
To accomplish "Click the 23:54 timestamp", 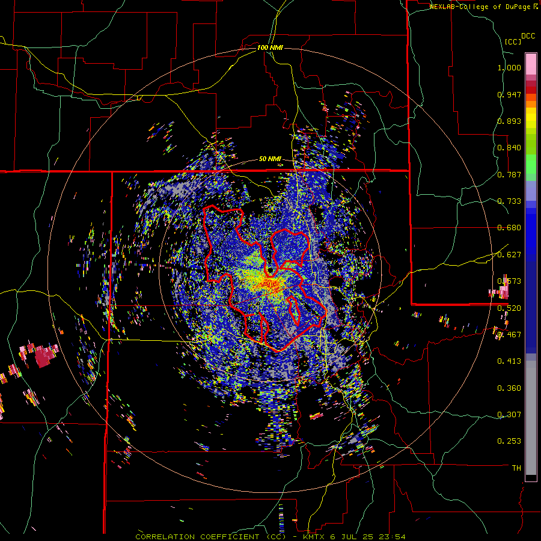I will point(394,537).
